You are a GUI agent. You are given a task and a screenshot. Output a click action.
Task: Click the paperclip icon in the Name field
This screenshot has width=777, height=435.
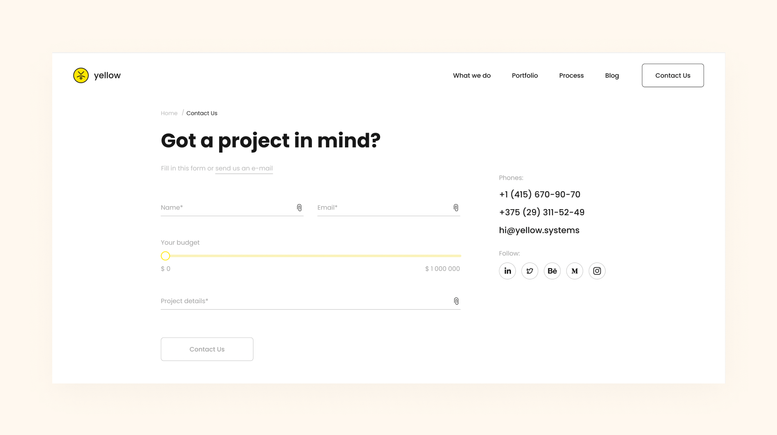click(299, 208)
